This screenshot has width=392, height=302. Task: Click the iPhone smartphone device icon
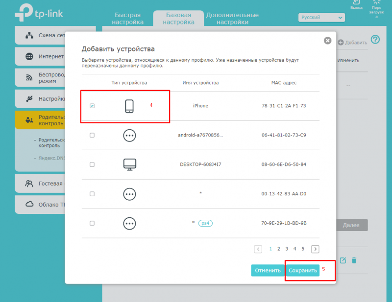[x=129, y=106]
